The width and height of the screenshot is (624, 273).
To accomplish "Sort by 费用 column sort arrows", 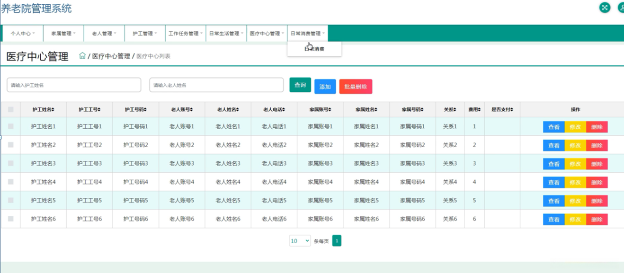I will click(x=479, y=110).
